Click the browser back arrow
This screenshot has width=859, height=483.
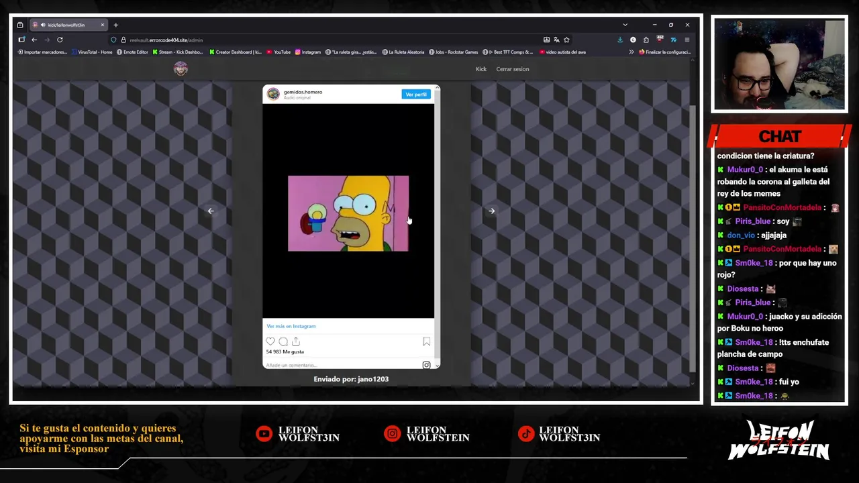pyautogui.click(x=34, y=40)
